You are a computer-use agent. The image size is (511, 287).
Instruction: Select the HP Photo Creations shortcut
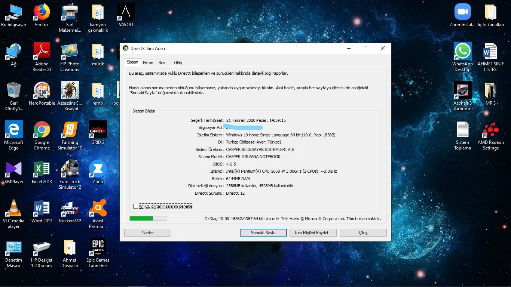tap(70, 58)
